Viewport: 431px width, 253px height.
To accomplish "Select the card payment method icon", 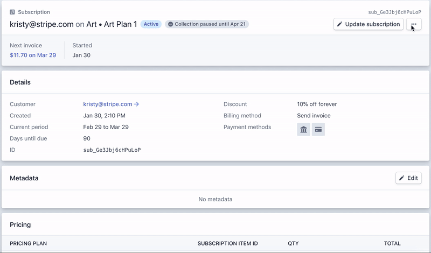I will [x=318, y=129].
